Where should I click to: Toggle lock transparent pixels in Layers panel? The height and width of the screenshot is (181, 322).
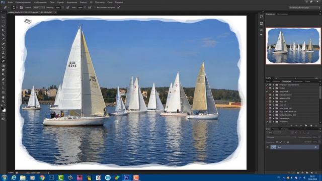(277, 142)
